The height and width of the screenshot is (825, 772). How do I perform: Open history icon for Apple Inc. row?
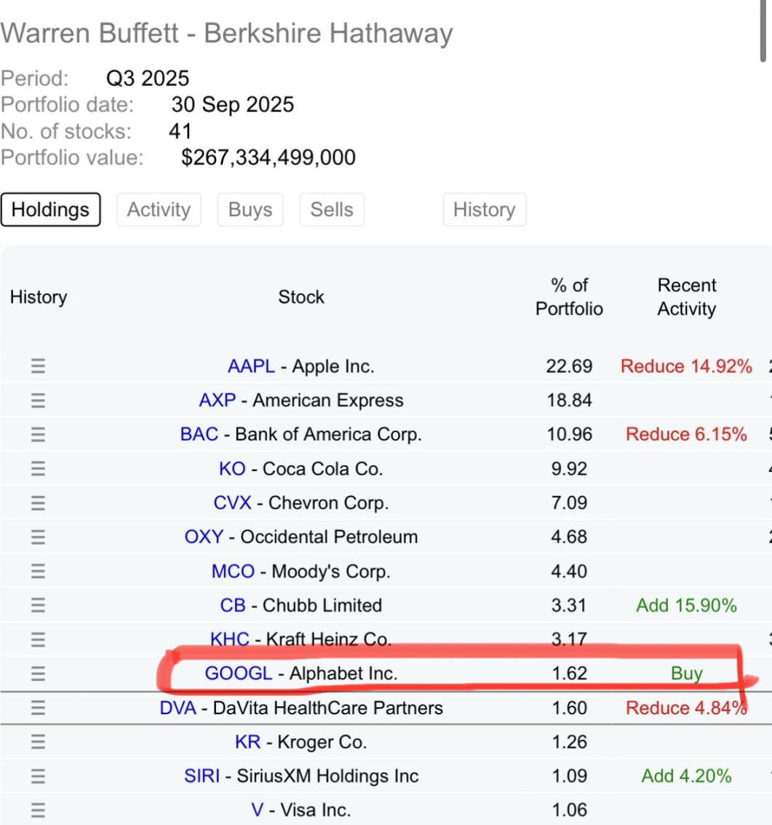38,366
